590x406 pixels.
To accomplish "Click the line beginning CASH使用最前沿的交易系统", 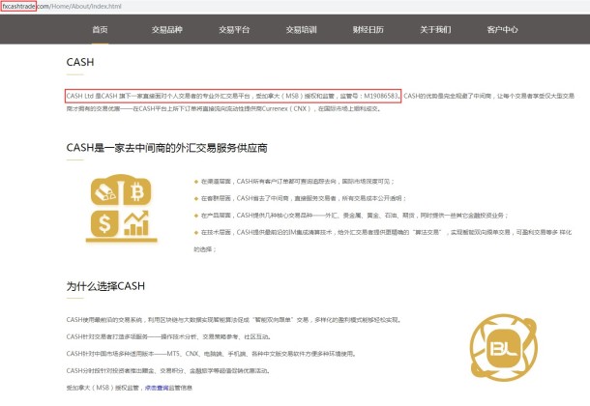I will coord(234,320).
